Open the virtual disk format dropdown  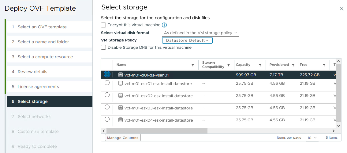[200, 33]
